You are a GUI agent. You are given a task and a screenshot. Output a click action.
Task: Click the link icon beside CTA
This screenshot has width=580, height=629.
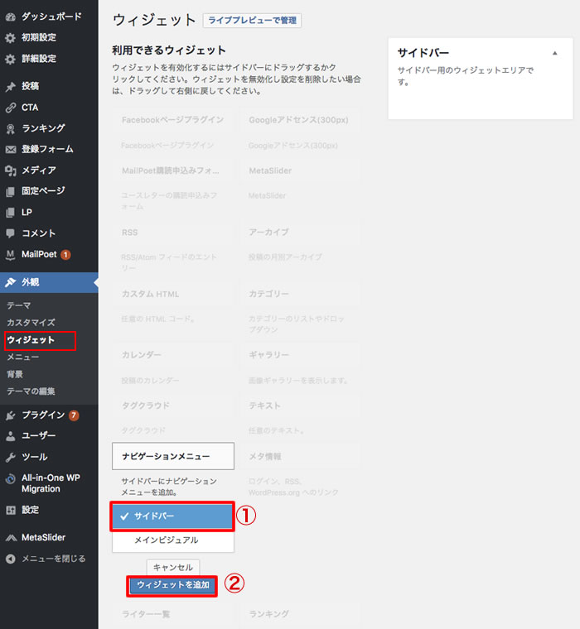(x=11, y=108)
